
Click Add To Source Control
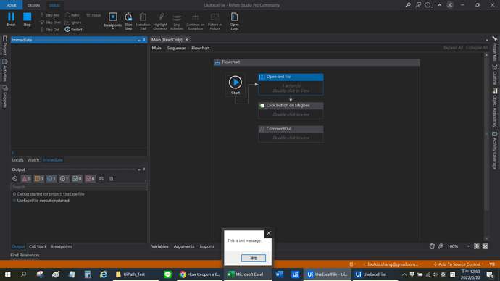(x=458, y=264)
